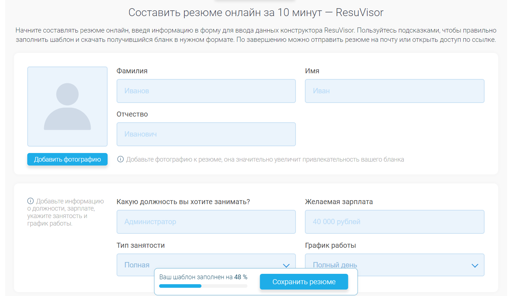The height and width of the screenshot is (296, 519).
Task: Focus the 'Имя' input field
Action: (x=395, y=91)
